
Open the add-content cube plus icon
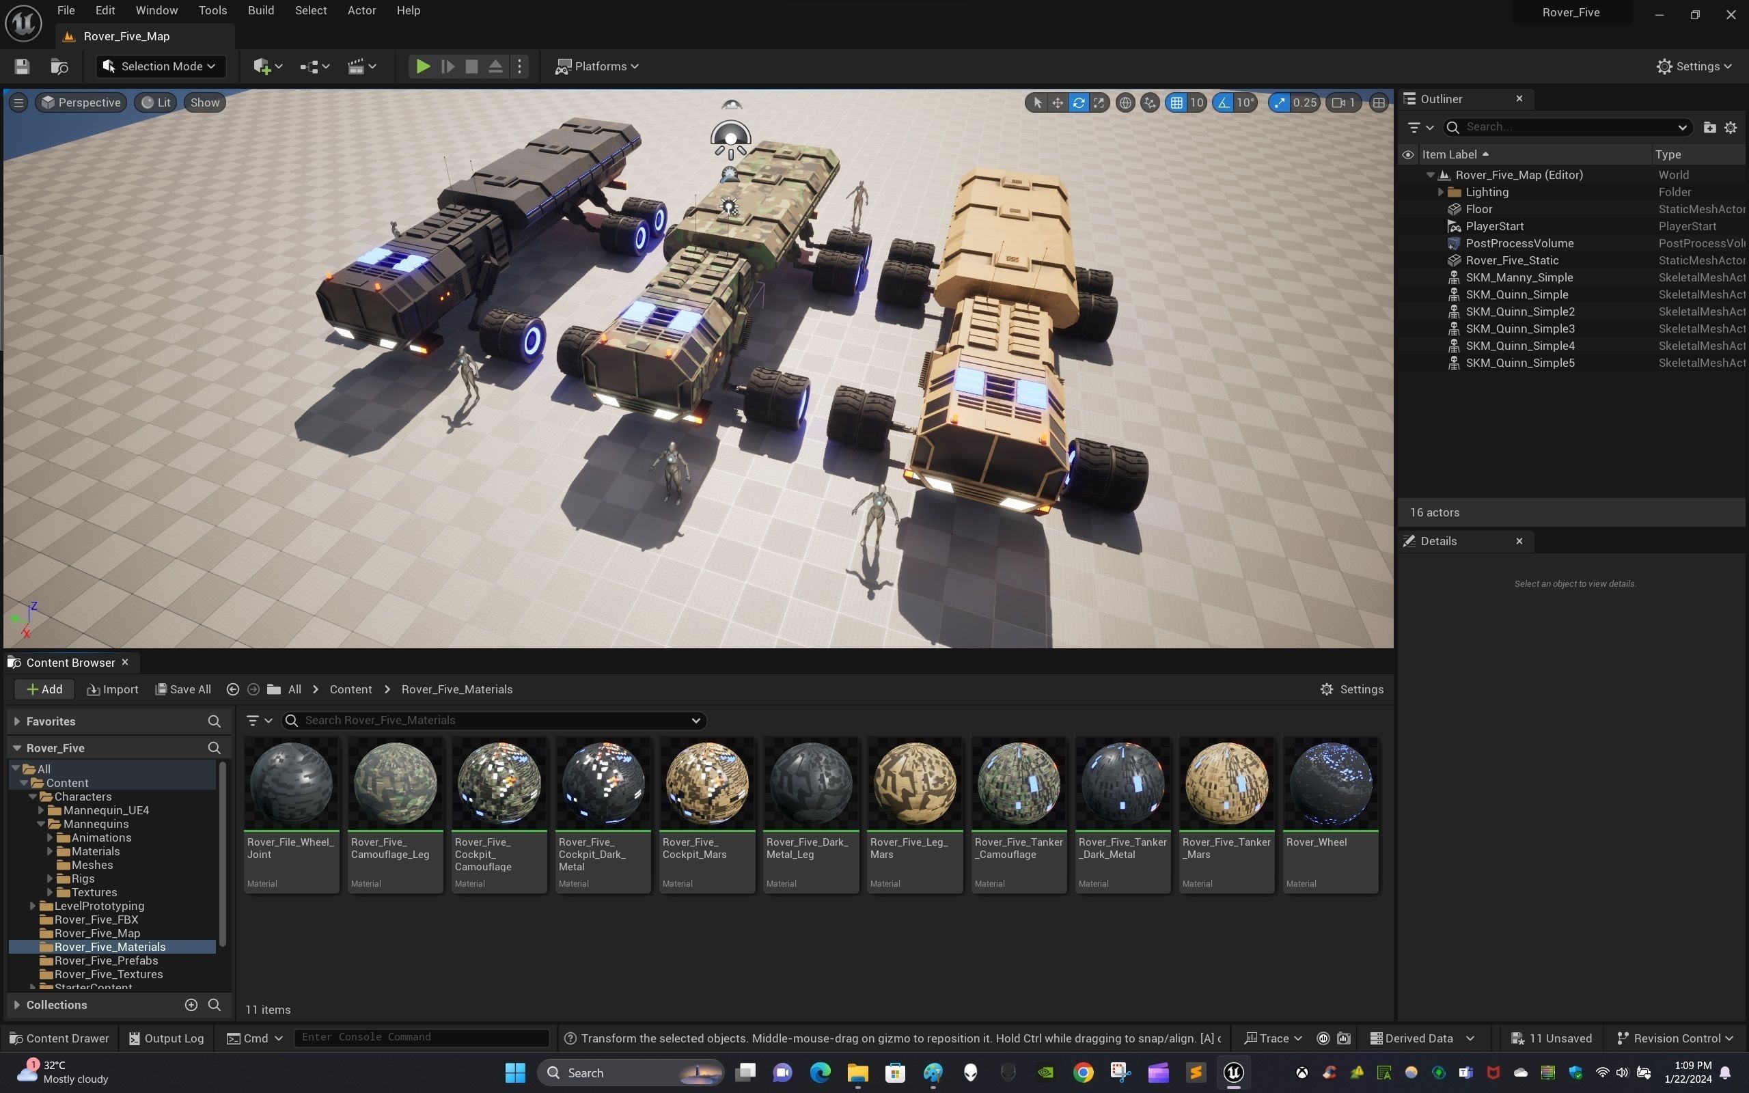(266, 66)
